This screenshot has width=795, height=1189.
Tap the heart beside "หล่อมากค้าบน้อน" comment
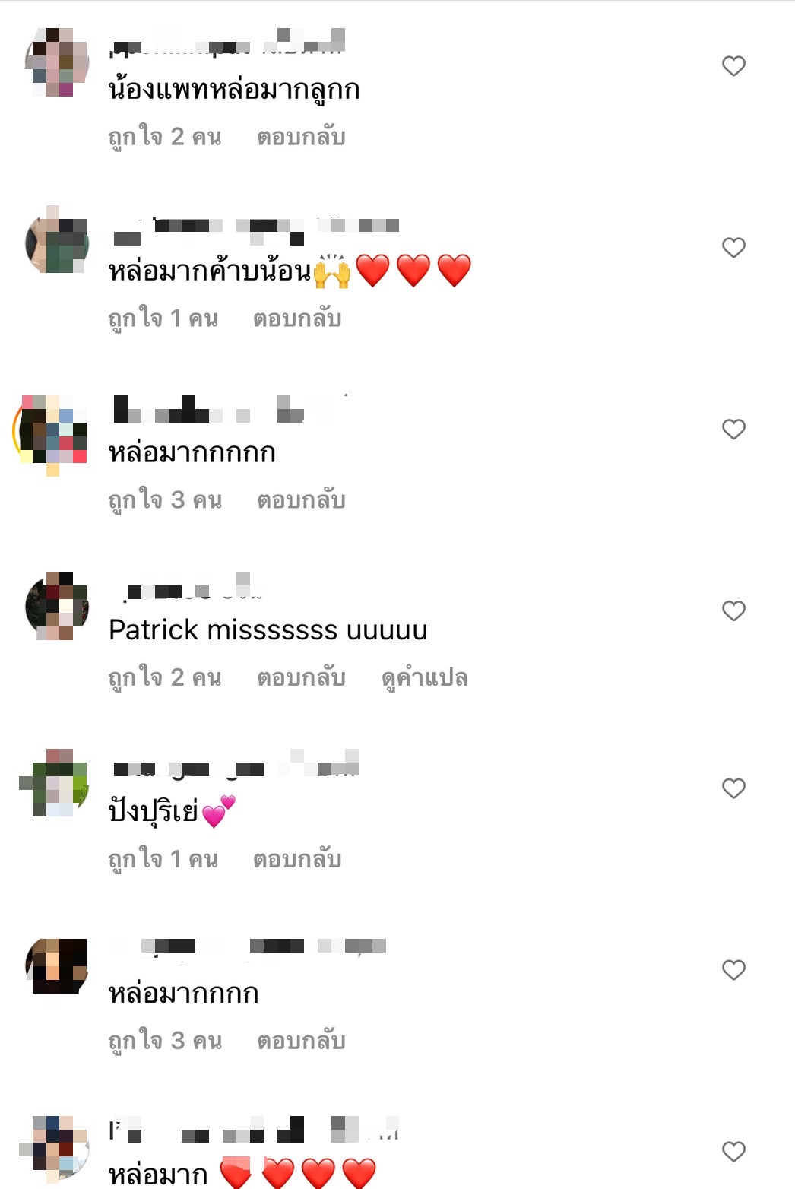(733, 248)
